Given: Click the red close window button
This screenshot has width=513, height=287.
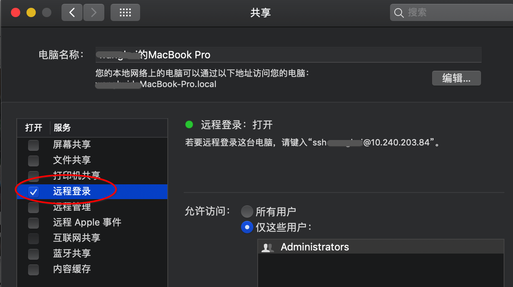Looking at the screenshot, I should click(x=16, y=12).
